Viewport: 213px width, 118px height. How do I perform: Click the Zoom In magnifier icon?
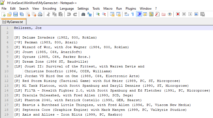[x=98, y=14]
